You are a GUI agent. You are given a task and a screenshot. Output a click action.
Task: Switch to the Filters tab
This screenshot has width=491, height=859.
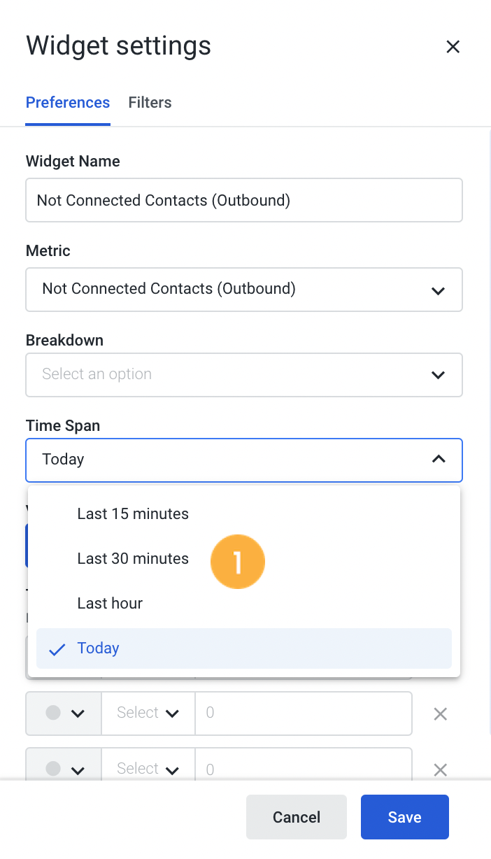150,102
